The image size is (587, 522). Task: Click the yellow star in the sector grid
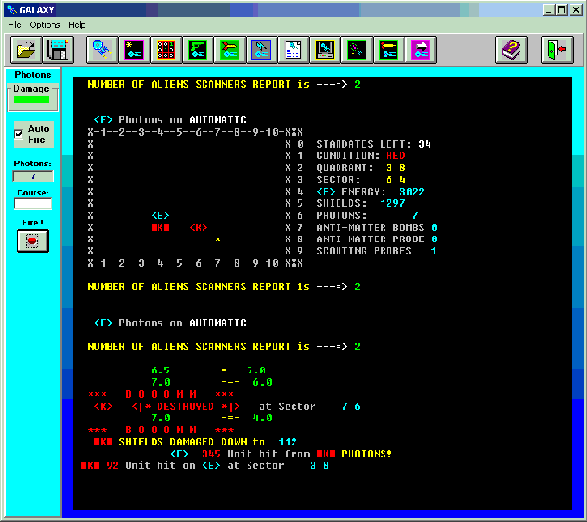(x=218, y=239)
